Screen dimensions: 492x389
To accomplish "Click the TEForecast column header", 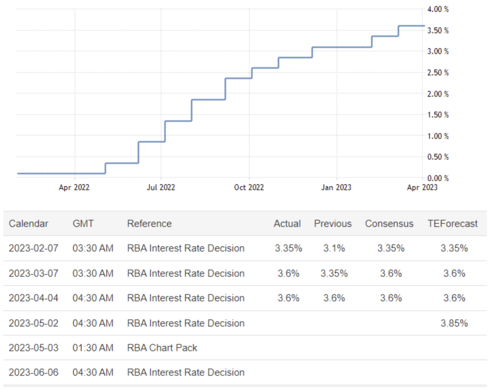I will click(452, 224).
